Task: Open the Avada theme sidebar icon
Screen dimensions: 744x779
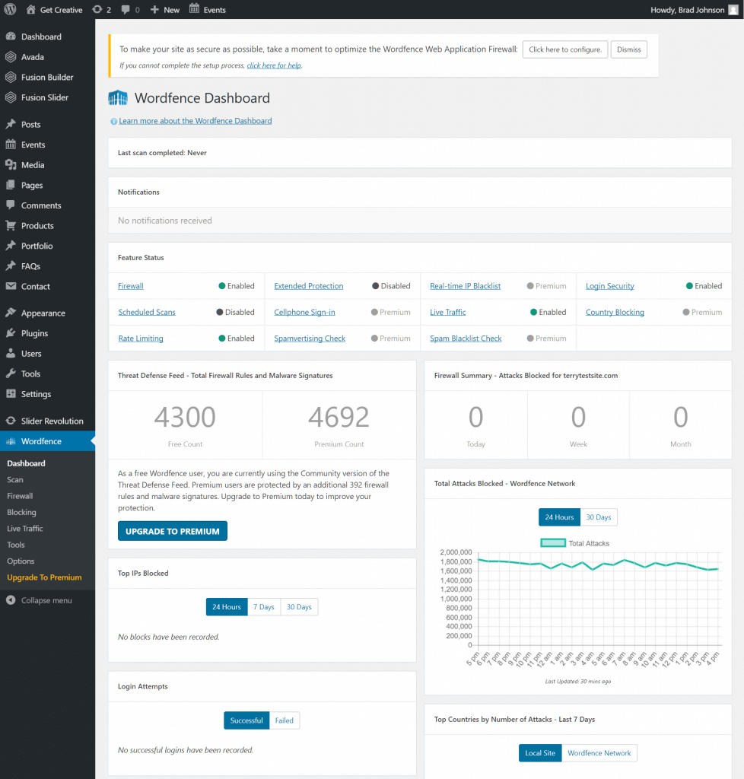Action: [11, 56]
